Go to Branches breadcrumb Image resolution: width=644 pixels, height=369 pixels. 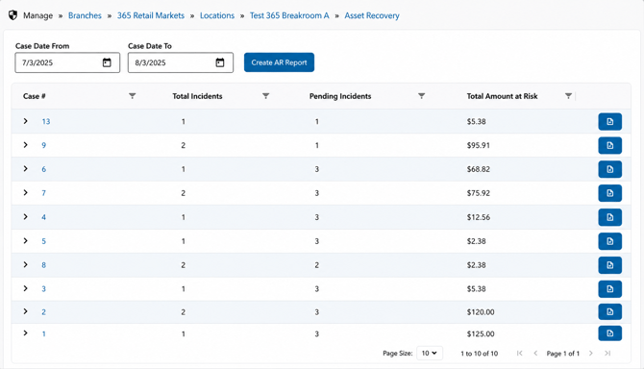pos(85,15)
